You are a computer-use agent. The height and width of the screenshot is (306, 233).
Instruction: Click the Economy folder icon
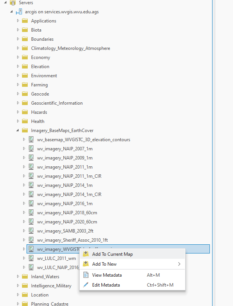click(25, 57)
